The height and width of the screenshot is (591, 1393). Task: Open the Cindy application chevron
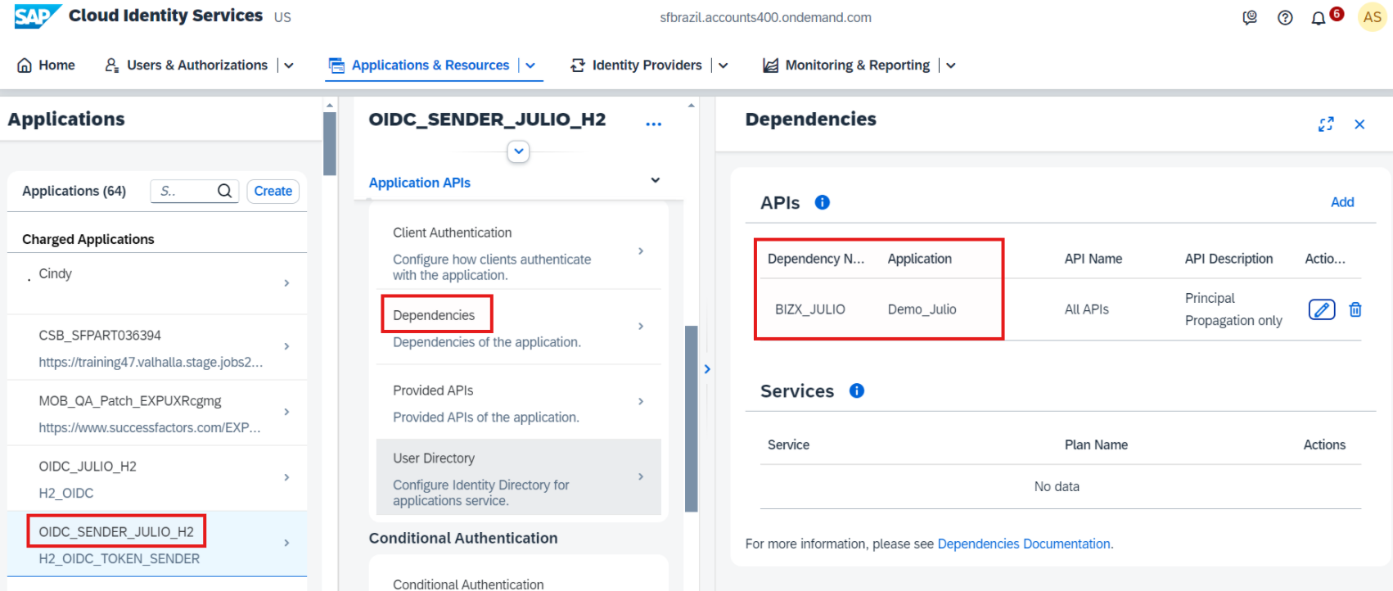pyautogui.click(x=286, y=283)
